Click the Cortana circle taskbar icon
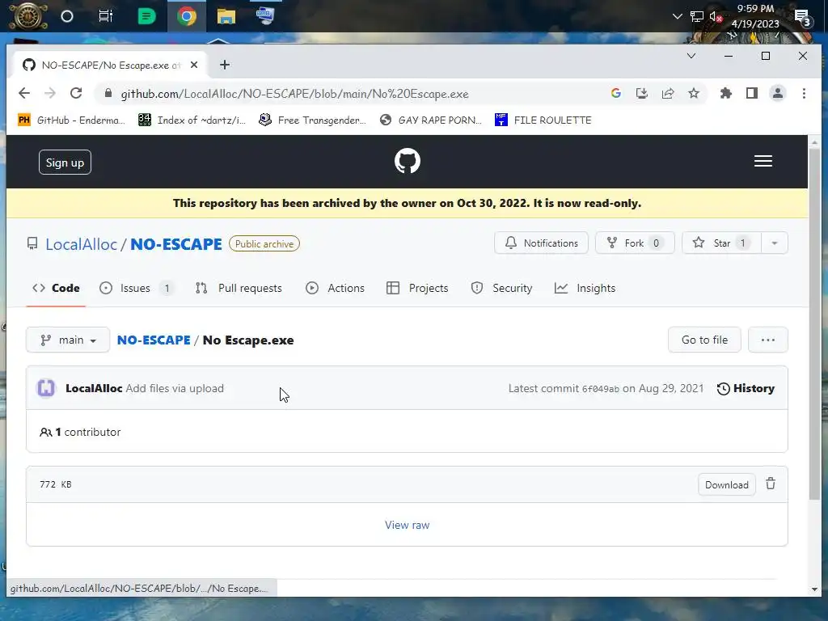The image size is (828, 621). click(x=67, y=16)
